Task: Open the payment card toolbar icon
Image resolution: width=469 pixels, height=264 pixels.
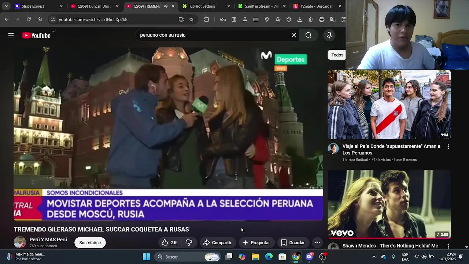Action: tap(256, 19)
